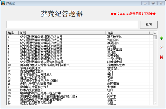Maximize the 葬荒纪 window

(x=153, y=3)
